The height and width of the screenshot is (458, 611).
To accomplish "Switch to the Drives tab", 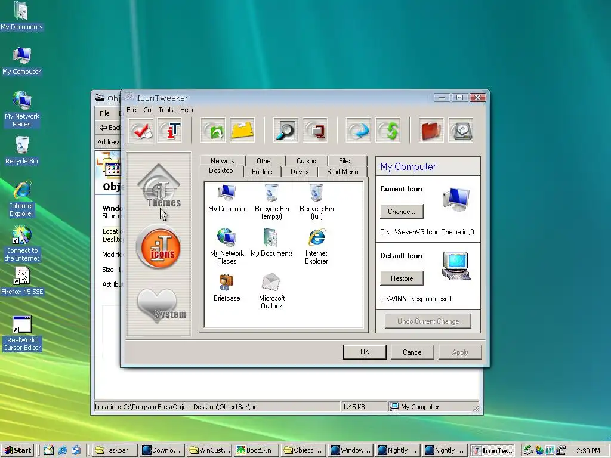I will pos(300,171).
